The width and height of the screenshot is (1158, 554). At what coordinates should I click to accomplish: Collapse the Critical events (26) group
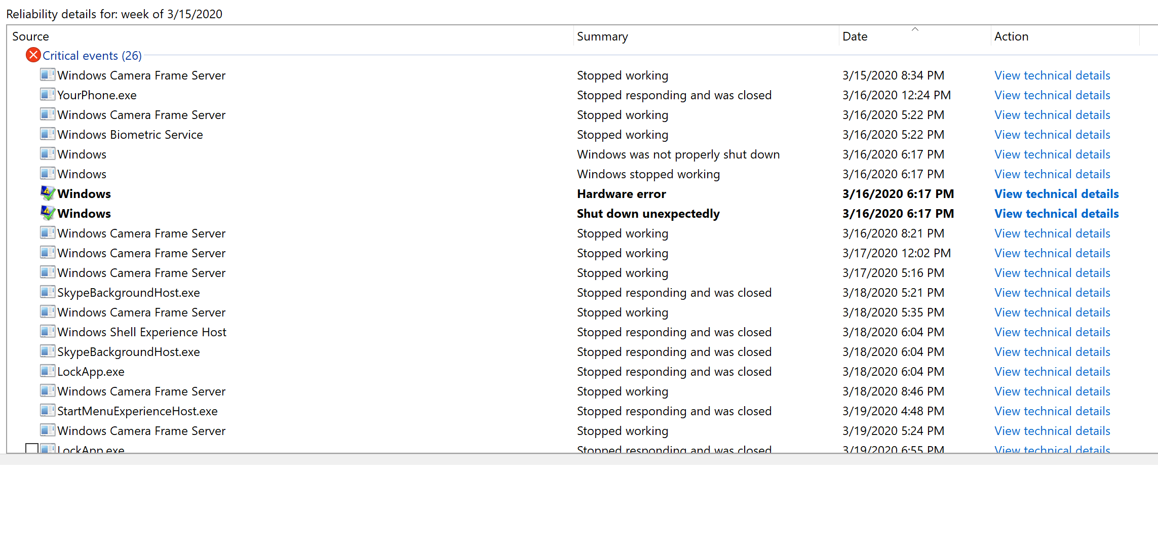92,56
